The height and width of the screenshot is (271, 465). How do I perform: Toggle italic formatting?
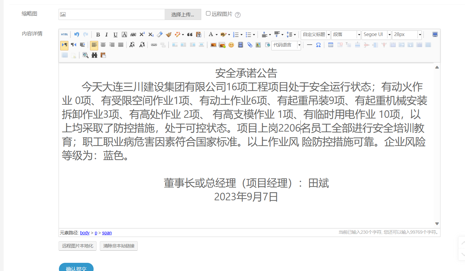[107, 34]
